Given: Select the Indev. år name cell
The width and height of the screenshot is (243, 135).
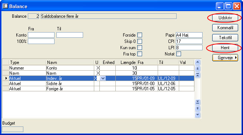Looking at the screenshot, I should click(x=70, y=78).
